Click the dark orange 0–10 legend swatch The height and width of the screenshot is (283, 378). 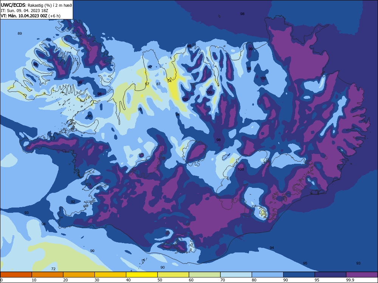pos(16,275)
